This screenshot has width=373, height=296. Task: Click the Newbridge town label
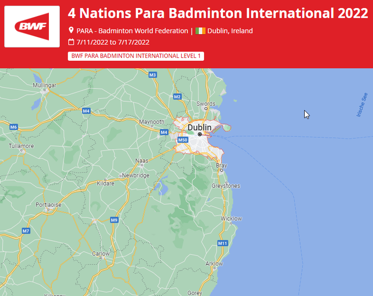point(136,176)
